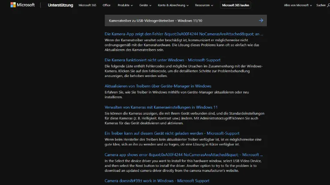Open 'Die Kamera funktioniert nicht unter Windows' result

click(162, 60)
